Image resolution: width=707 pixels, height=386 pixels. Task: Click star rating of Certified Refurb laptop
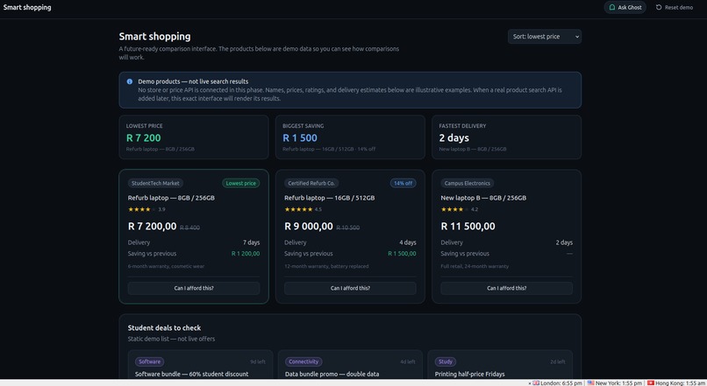tap(298, 209)
